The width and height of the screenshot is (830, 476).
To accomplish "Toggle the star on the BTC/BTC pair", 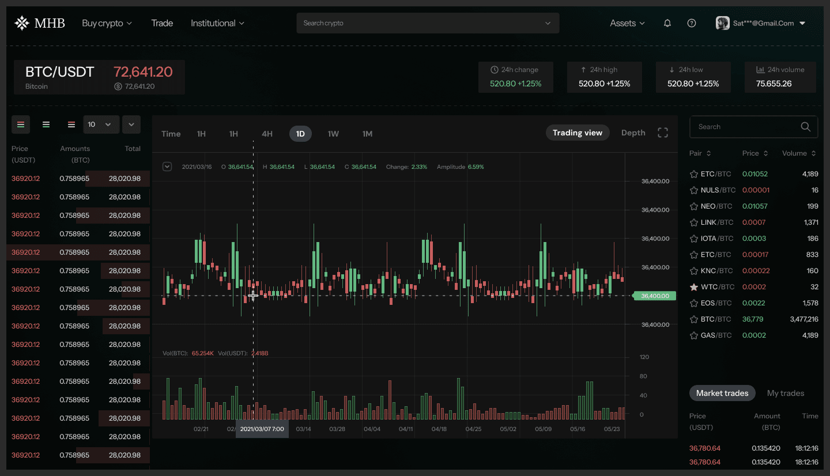I will 695,319.
